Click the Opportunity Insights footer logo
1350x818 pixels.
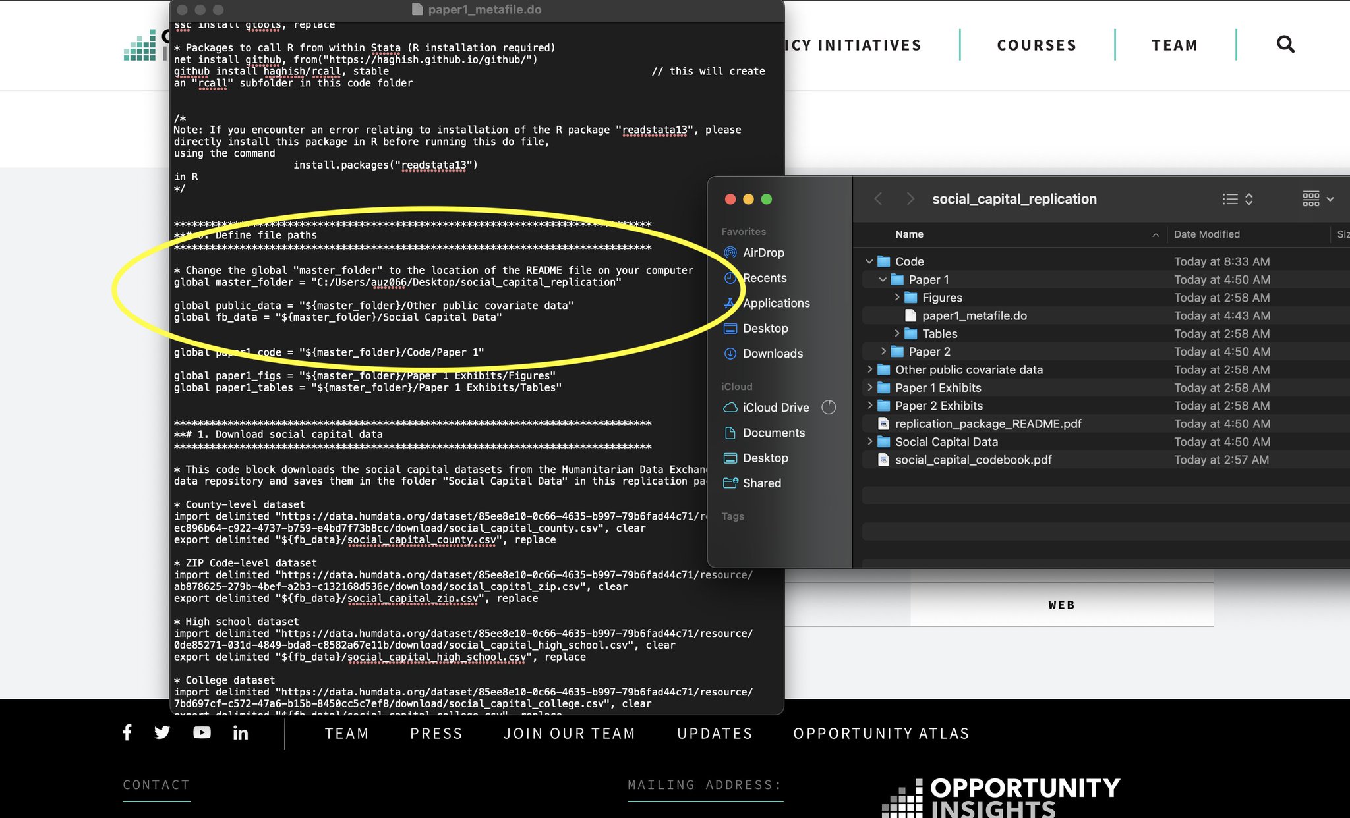[x=1001, y=798]
